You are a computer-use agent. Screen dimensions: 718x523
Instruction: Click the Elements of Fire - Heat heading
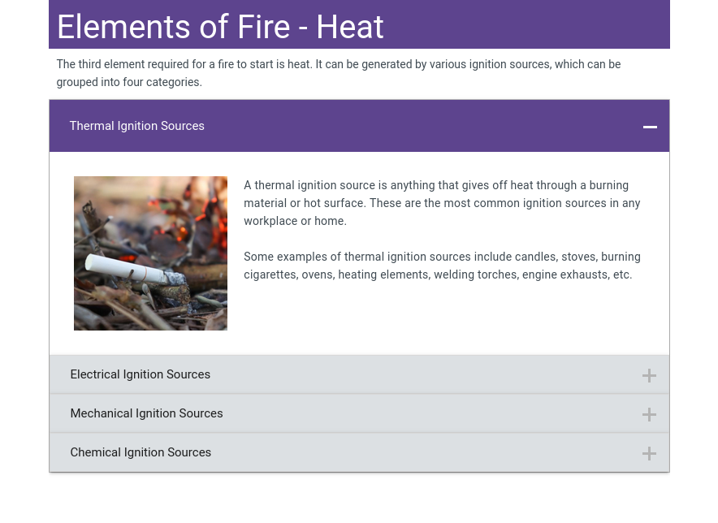[x=220, y=27]
